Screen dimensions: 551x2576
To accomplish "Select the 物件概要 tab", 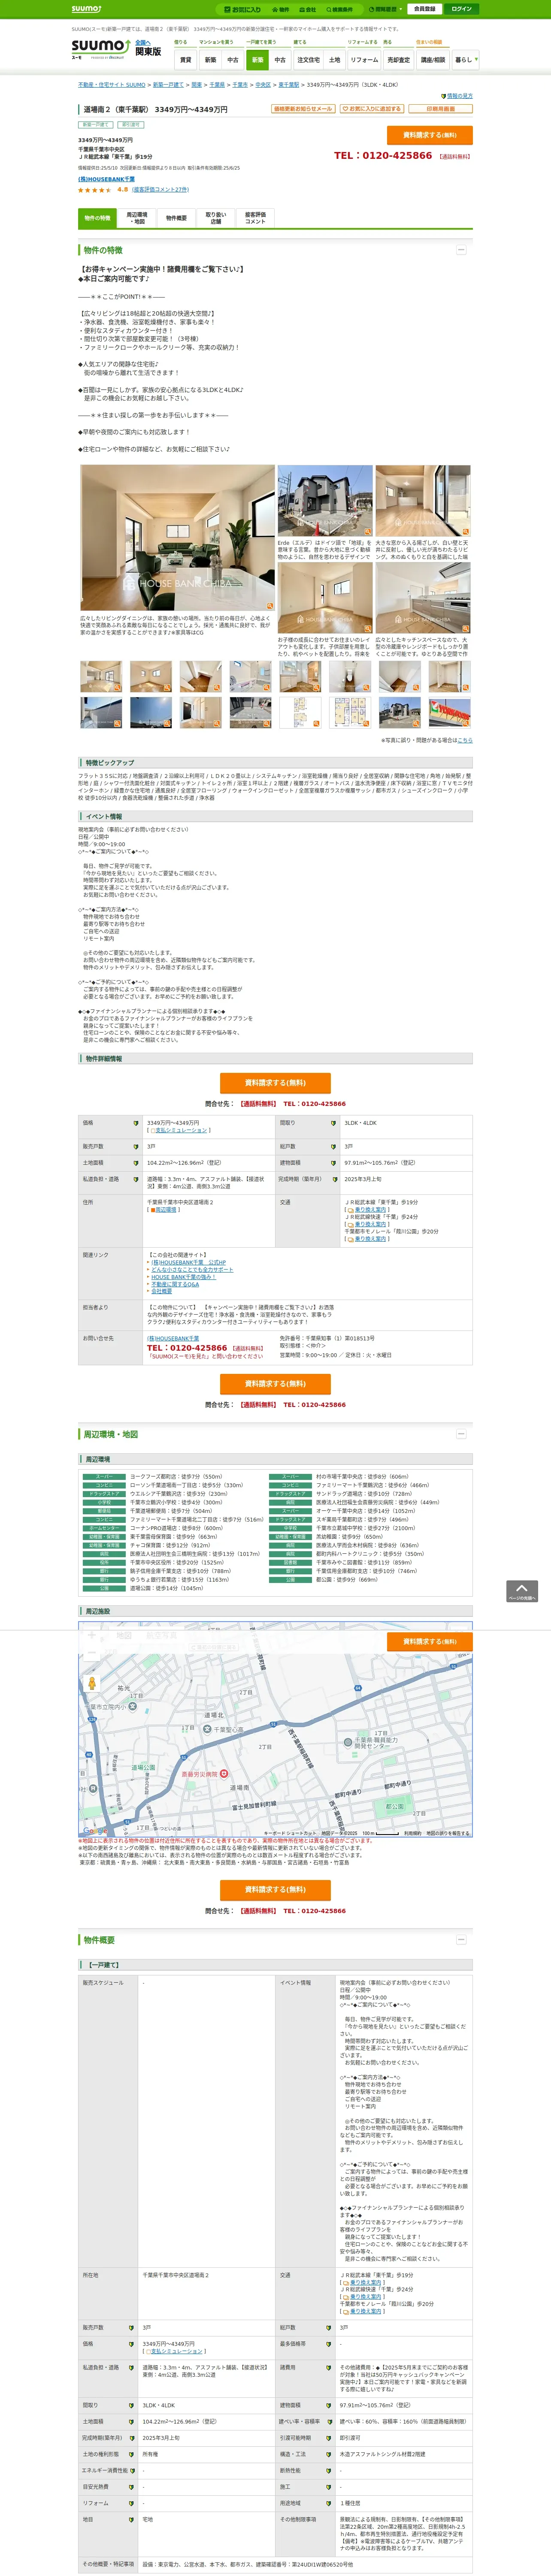I will point(176,218).
